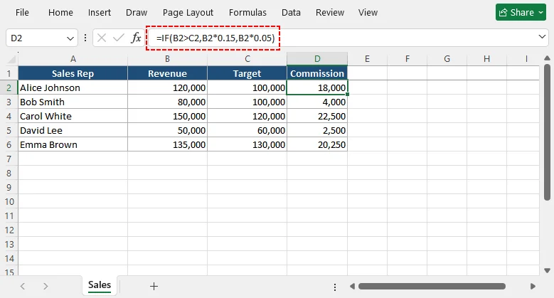Open the Data tab
Viewport: 554px width, 298px height.
[x=291, y=12]
